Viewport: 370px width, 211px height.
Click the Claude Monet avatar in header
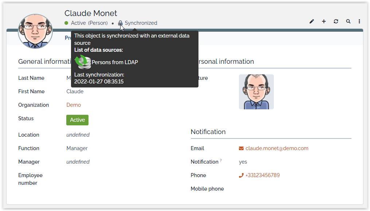click(x=35, y=31)
